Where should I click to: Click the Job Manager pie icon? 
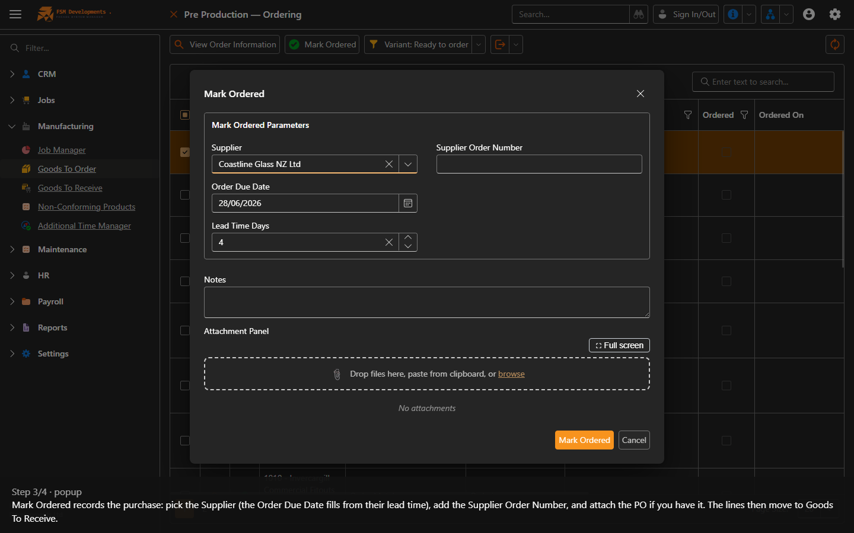tap(26, 150)
